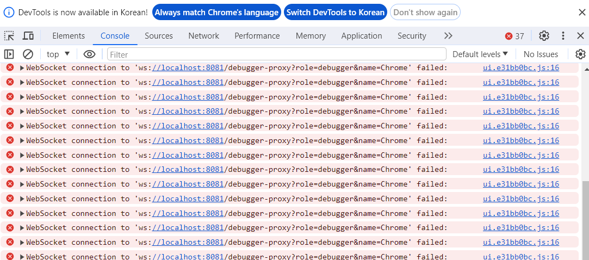Click the 37 errors counter

514,36
